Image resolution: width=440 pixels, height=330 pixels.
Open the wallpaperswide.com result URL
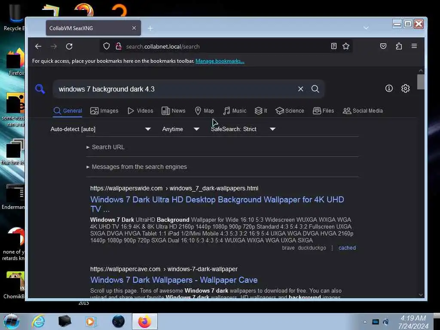(x=174, y=188)
